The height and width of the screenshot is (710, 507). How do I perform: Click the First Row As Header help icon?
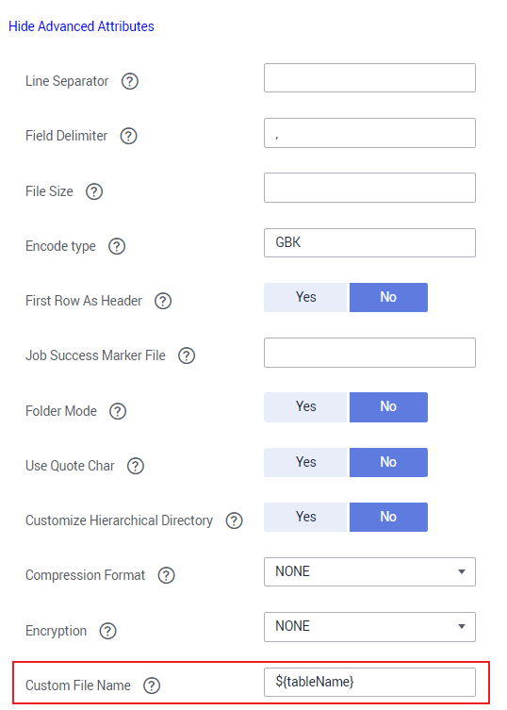pyautogui.click(x=163, y=301)
